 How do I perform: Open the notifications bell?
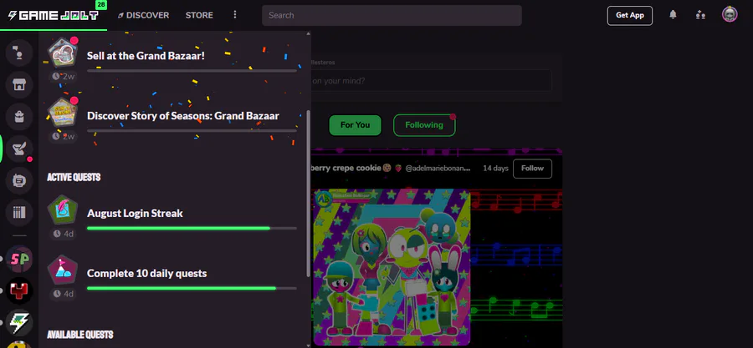673,15
